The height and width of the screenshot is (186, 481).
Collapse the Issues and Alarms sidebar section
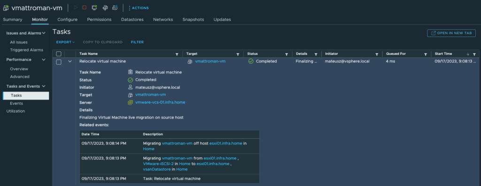(44, 33)
